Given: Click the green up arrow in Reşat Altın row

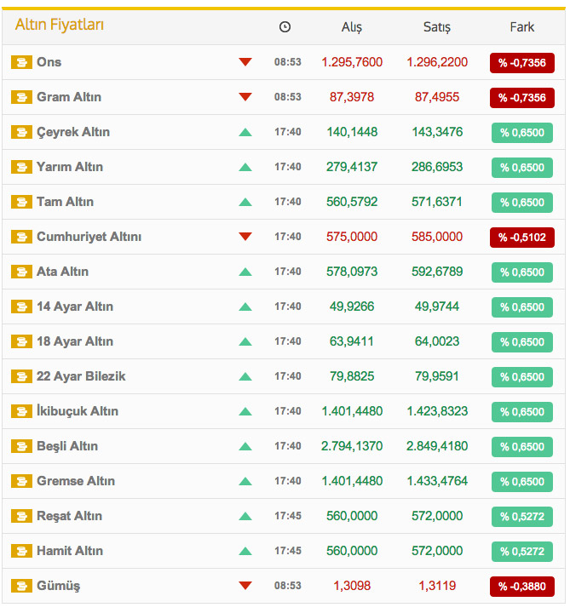Looking at the screenshot, I should (x=245, y=516).
